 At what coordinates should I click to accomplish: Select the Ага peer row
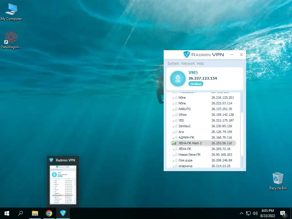(203, 132)
